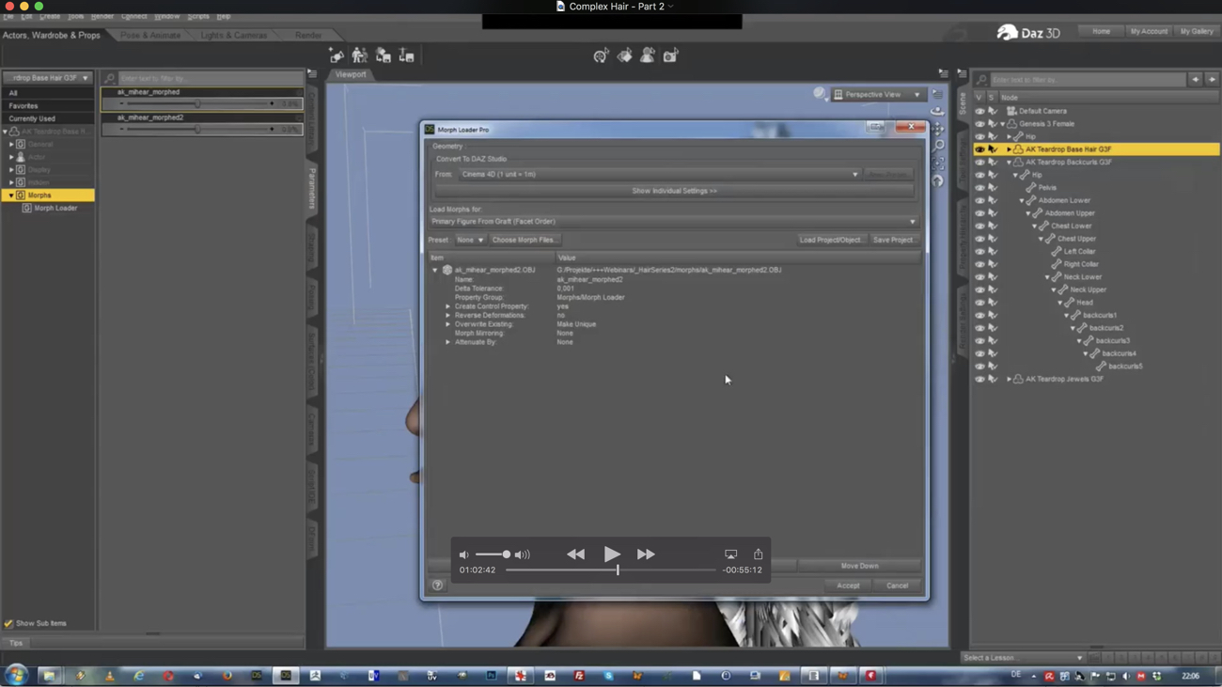Switch to the Pose & Animate tab
Screen dimensions: 1222x687
coord(150,35)
